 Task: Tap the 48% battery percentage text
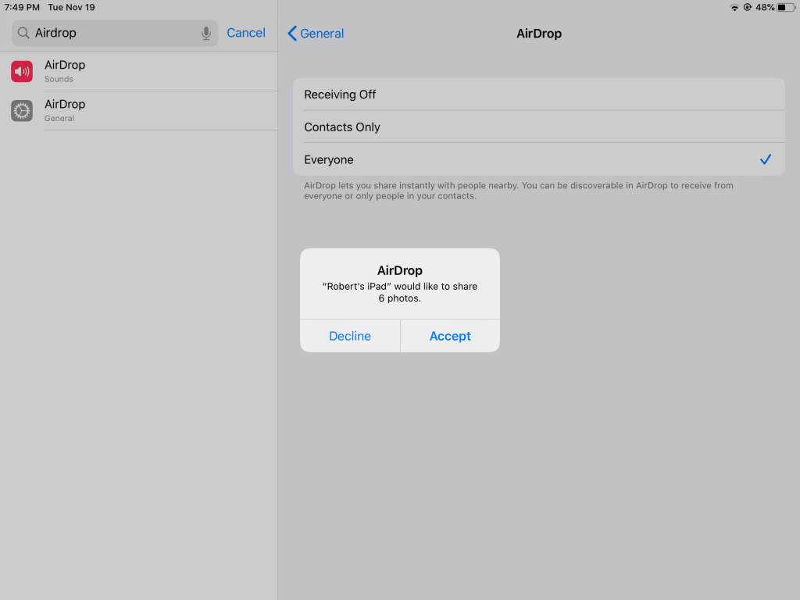765,7
